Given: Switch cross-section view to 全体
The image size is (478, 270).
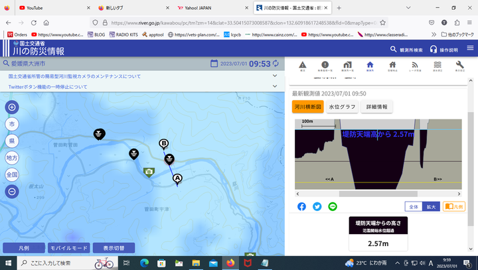Looking at the screenshot, I should pos(414,207).
